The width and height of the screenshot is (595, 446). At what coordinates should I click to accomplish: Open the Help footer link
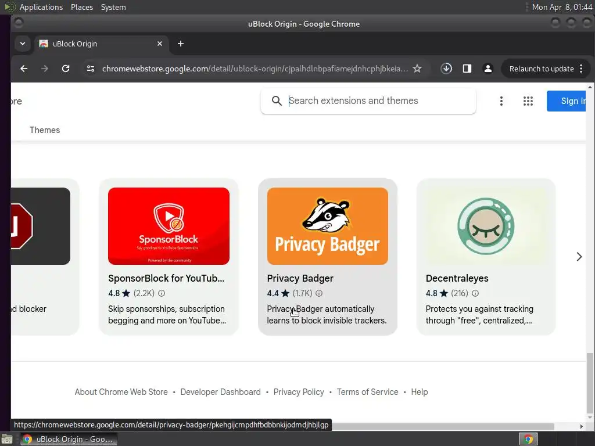[x=420, y=392]
